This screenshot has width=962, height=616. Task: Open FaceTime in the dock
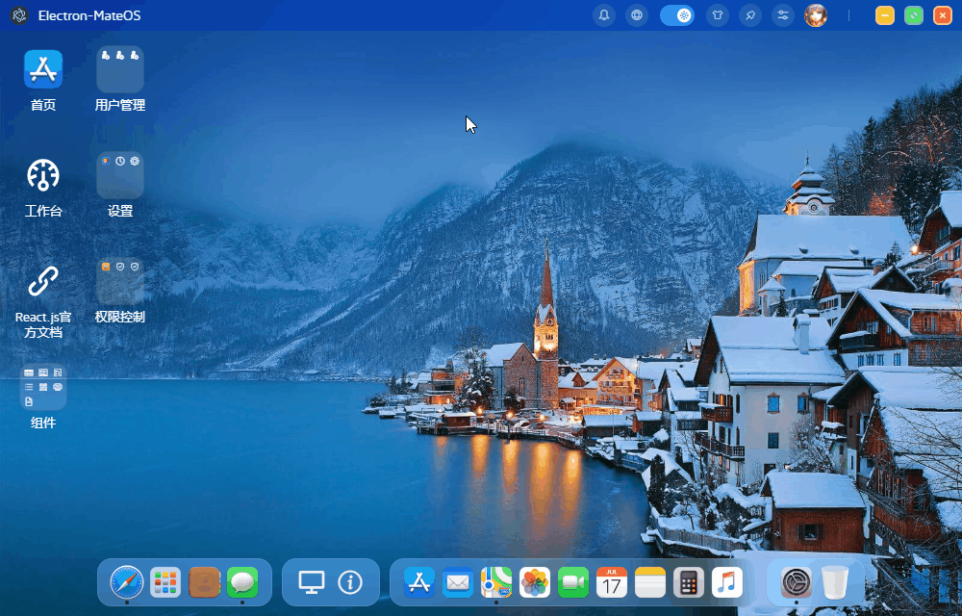573,582
